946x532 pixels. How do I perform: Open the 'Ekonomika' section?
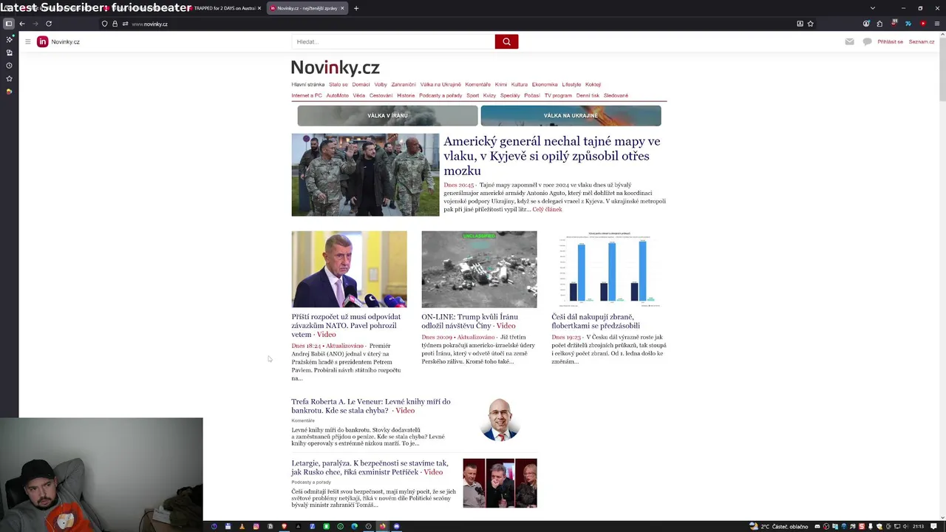(x=545, y=84)
